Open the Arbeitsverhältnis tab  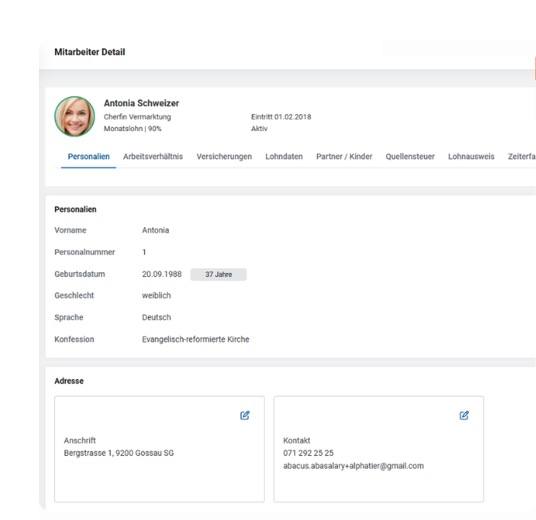pos(152,156)
